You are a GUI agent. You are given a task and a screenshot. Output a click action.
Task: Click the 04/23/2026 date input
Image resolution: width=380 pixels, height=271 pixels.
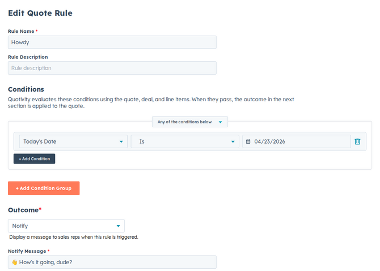[297, 141]
